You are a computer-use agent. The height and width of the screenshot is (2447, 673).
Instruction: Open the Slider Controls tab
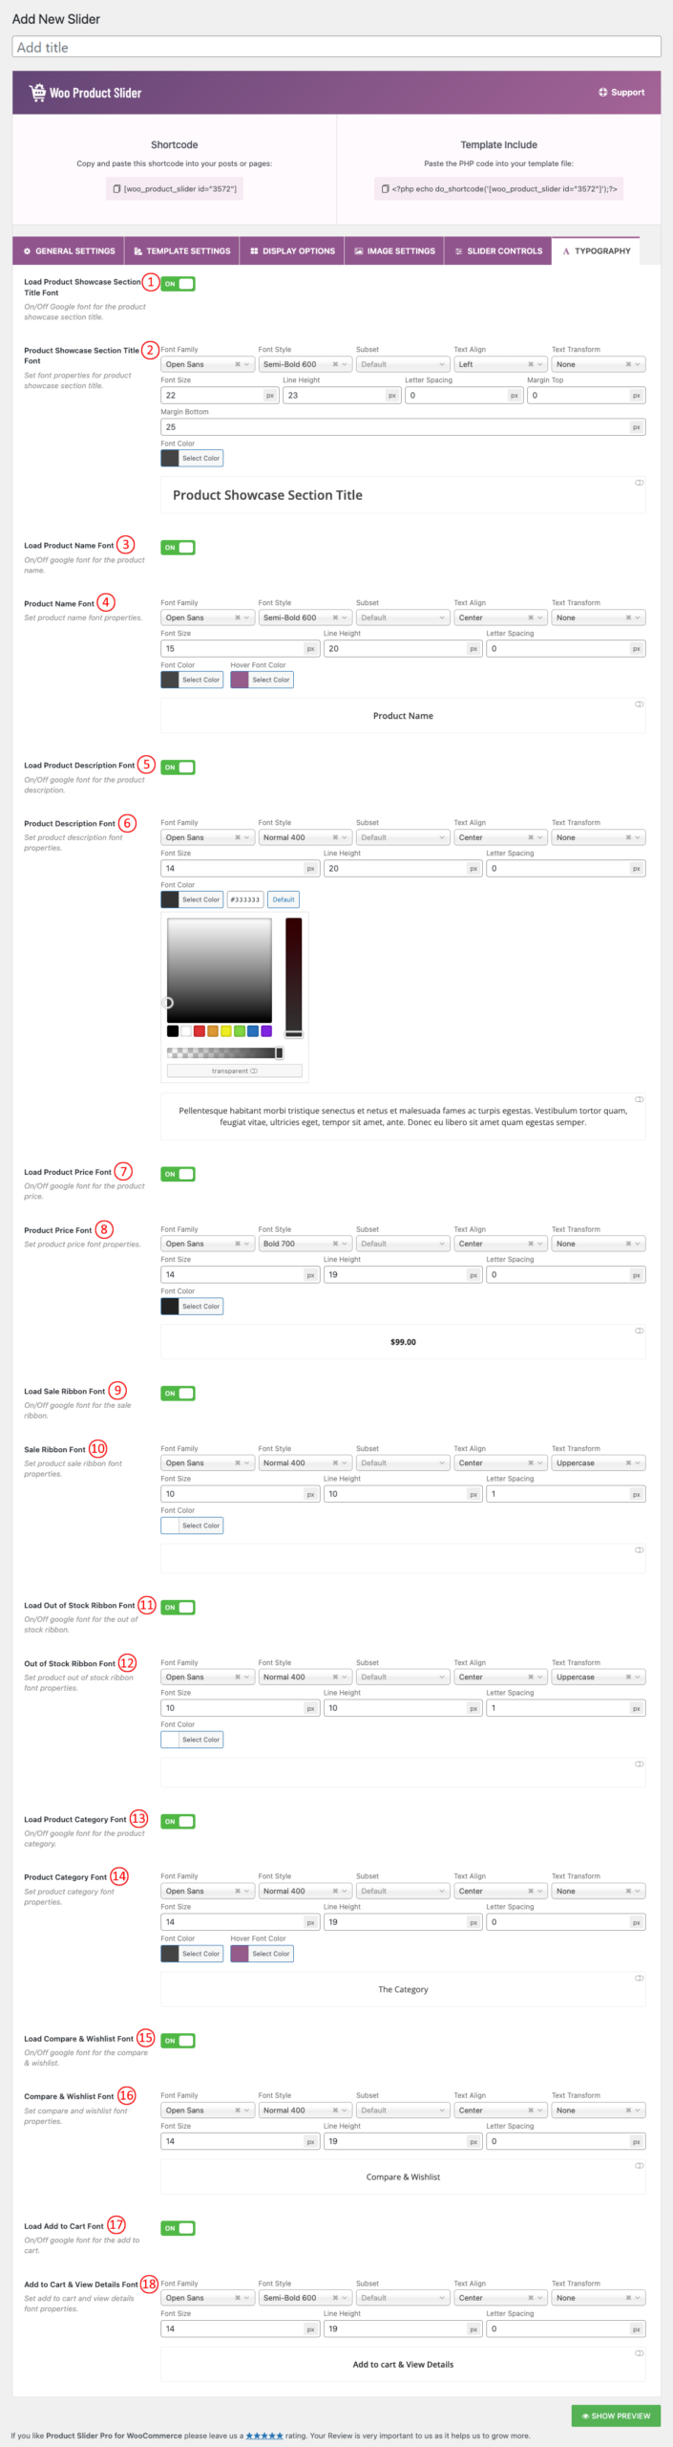click(497, 251)
